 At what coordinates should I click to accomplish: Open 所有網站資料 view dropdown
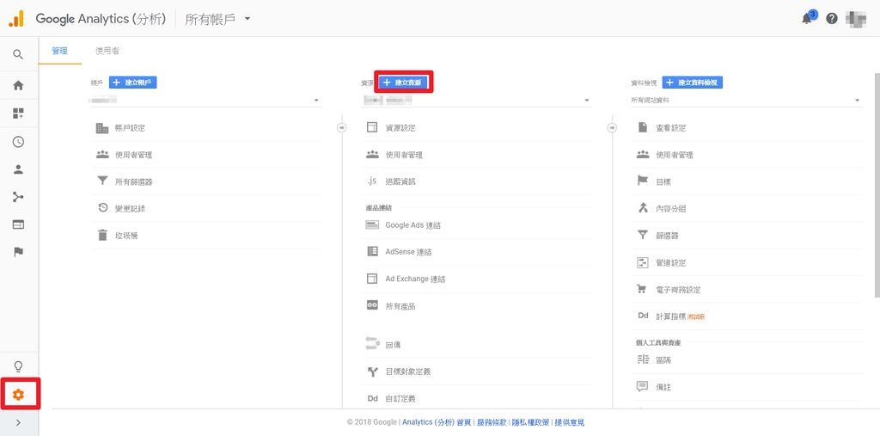746,100
